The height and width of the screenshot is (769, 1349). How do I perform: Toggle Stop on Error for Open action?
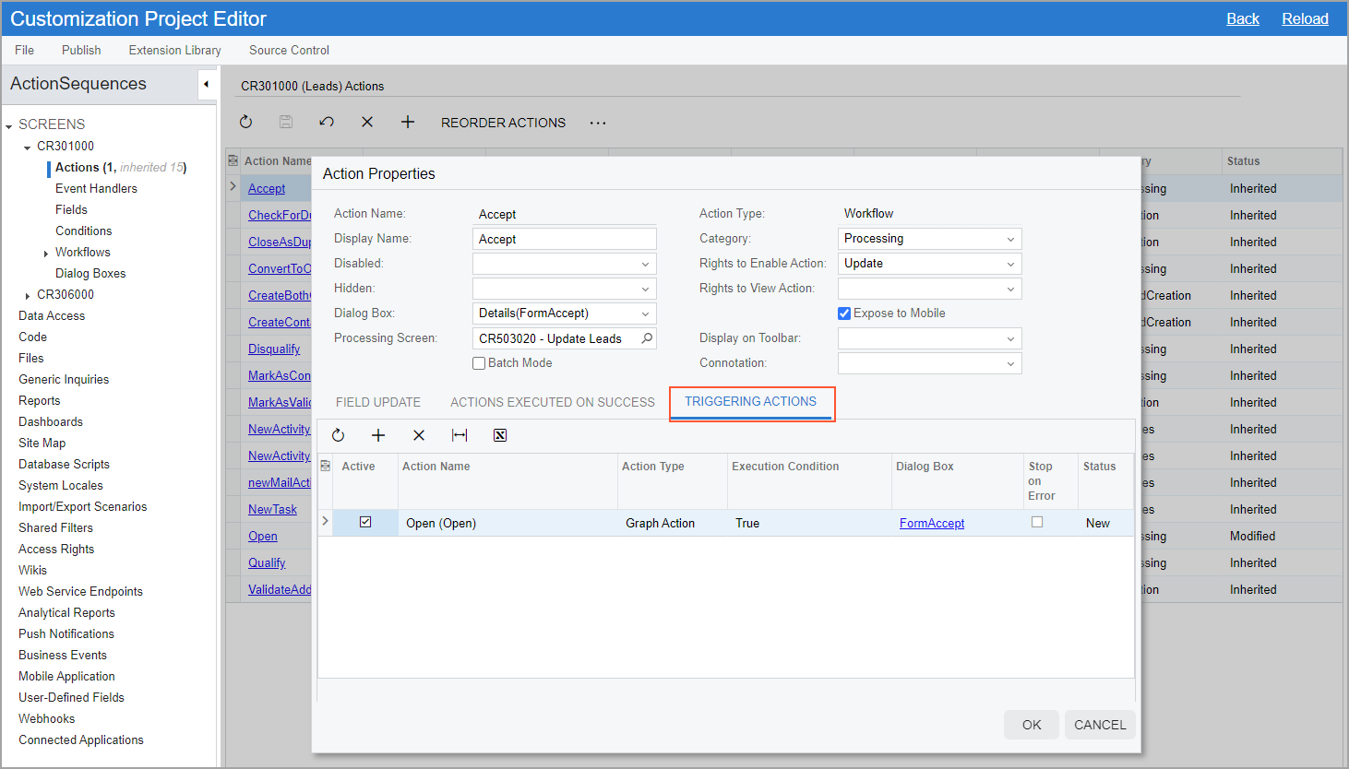click(1037, 522)
